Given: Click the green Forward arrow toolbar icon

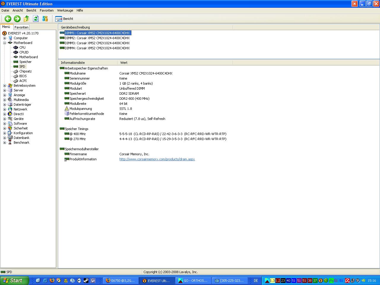Looking at the screenshot, I should pos(17,19).
